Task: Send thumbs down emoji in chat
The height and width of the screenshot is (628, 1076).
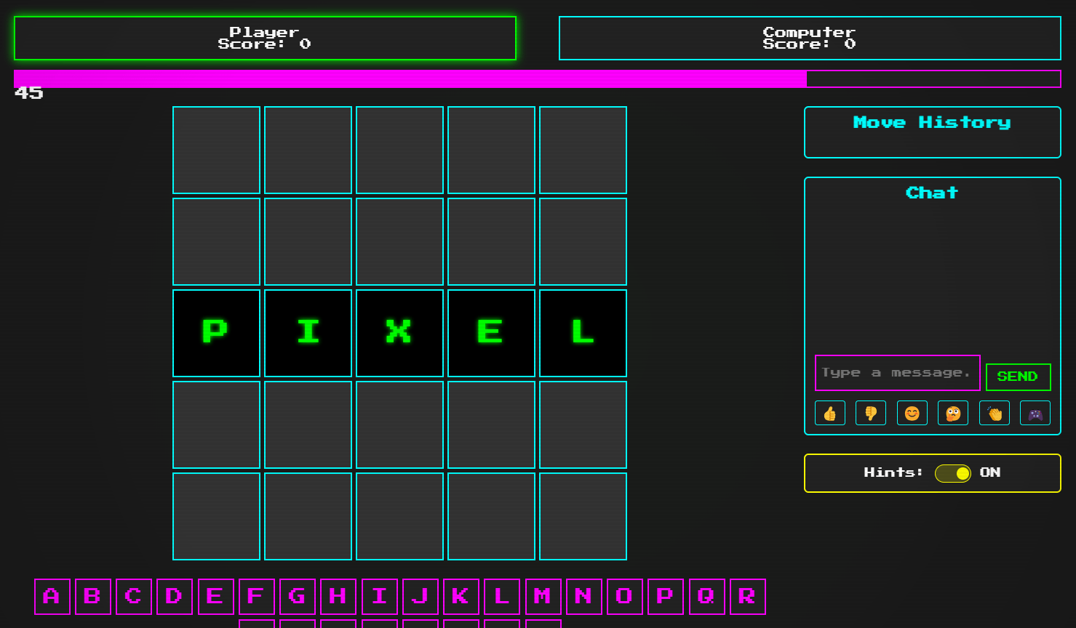Action: (871, 414)
